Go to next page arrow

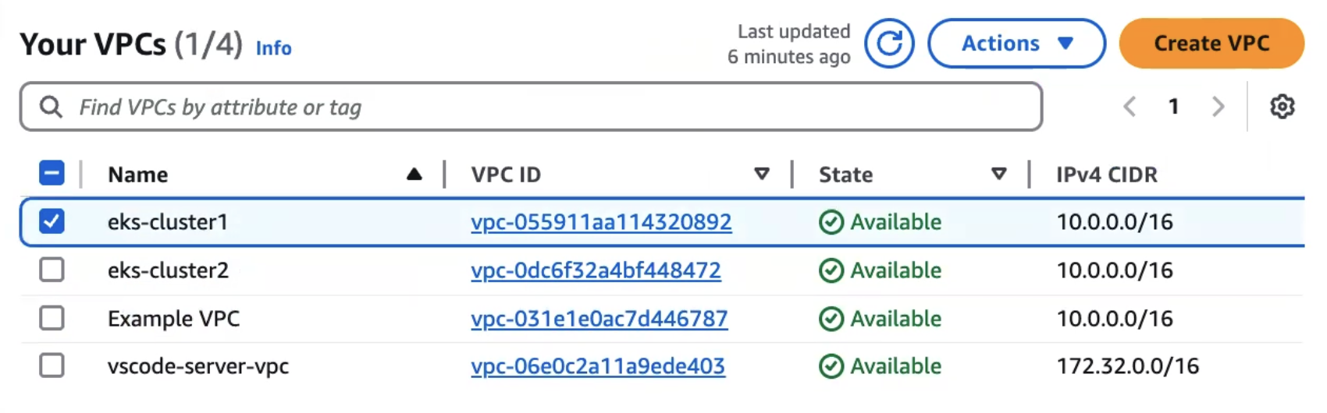pyautogui.click(x=1218, y=107)
